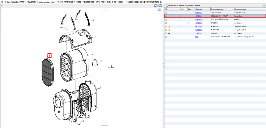Click the pin panel icon above the diagram
266x128 pixels.
pyautogui.click(x=2, y=6)
